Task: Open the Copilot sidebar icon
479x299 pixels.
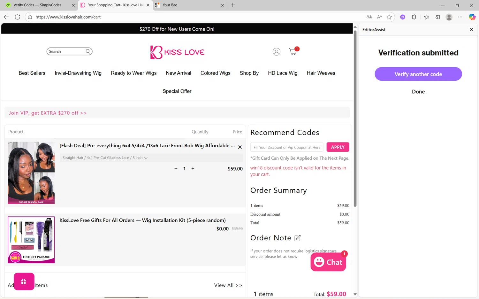Action: pos(472,17)
